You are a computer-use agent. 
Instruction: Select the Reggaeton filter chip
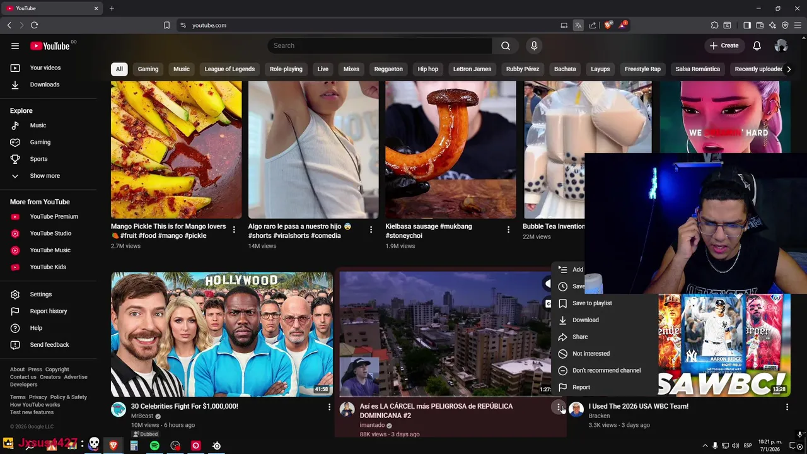[388, 69]
